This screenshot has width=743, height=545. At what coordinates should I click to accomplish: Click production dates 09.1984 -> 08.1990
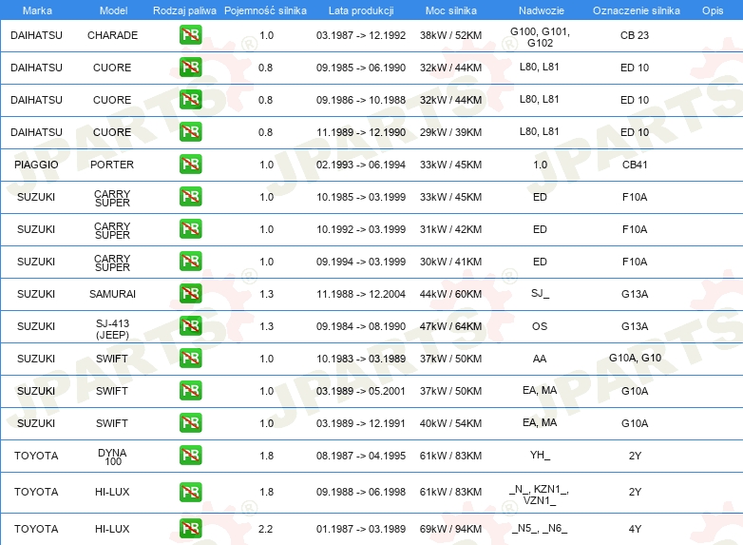tap(361, 326)
